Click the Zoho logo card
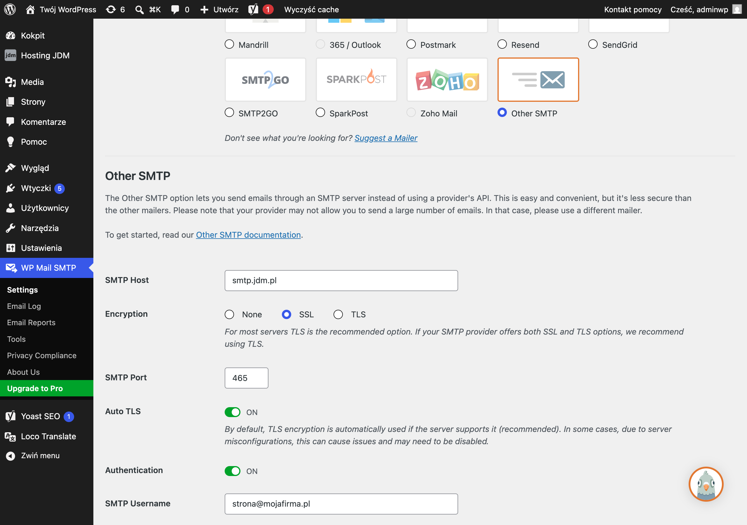Image resolution: width=747 pixels, height=525 pixels. [x=447, y=80]
